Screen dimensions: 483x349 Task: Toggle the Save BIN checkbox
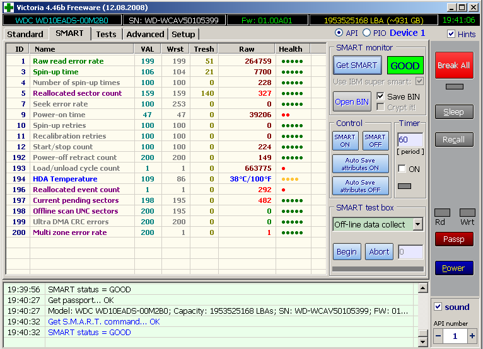[380, 96]
